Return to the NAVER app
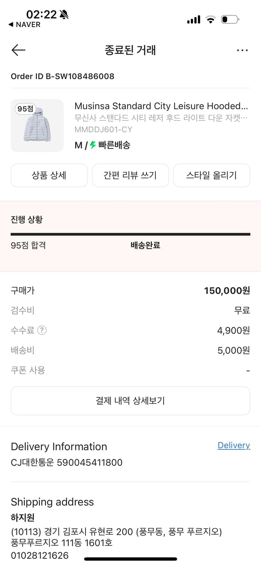Screen dimensions: 261x566 (x=25, y=25)
